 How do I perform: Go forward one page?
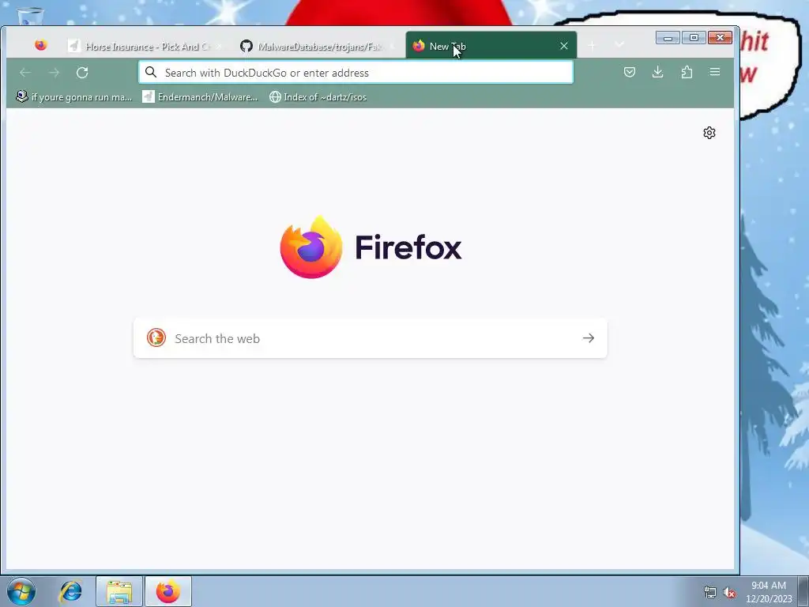54,72
